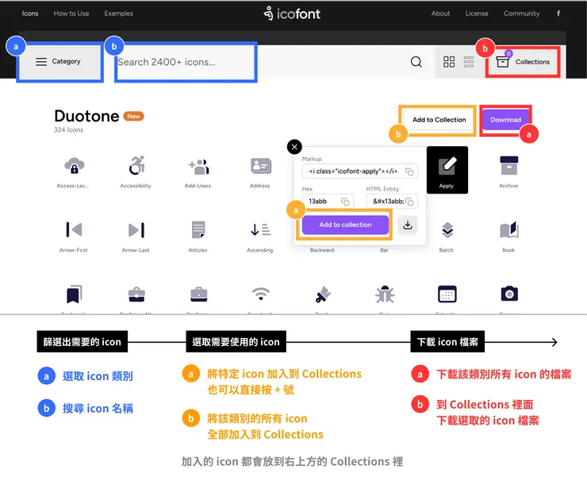Open Collections
Screen dimensions: 587x484
point(523,62)
